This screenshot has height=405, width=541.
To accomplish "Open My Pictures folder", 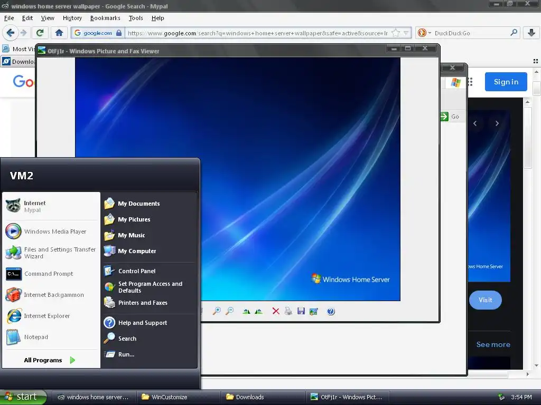I will coord(149,219).
